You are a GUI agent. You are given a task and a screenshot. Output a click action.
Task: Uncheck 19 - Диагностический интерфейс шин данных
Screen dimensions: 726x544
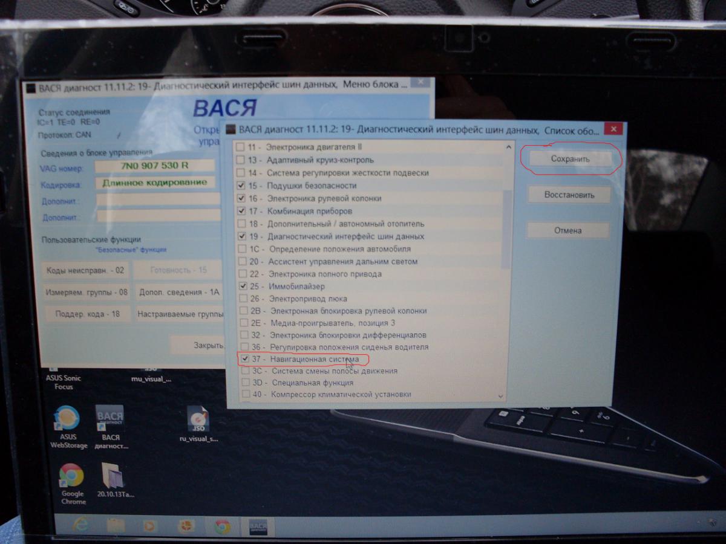coord(242,236)
